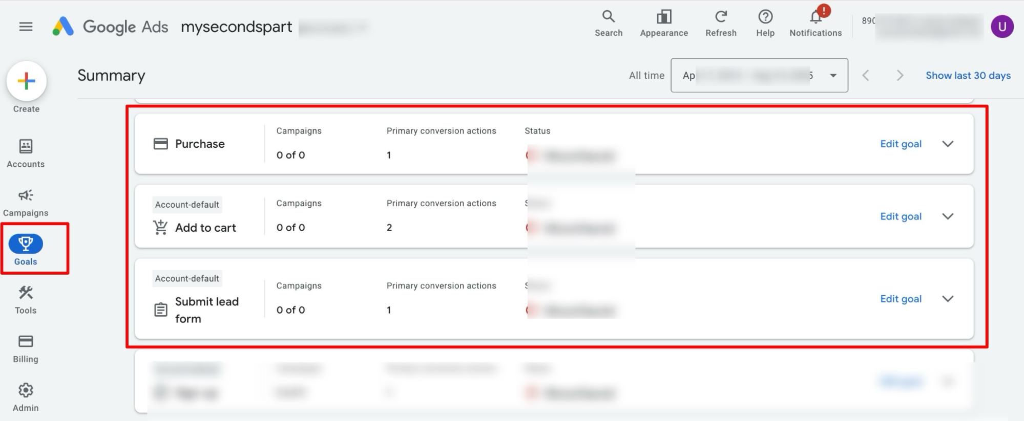The width and height of the screenshot is (1024, 421).
Task: Go to Campaigns in sidebar
Action: click(x=26, y=203)
